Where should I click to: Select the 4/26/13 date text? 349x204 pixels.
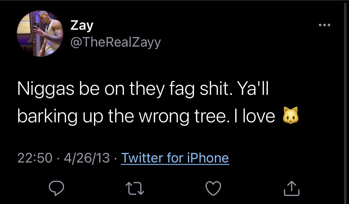pyautogui.click(x=87, y=158)
